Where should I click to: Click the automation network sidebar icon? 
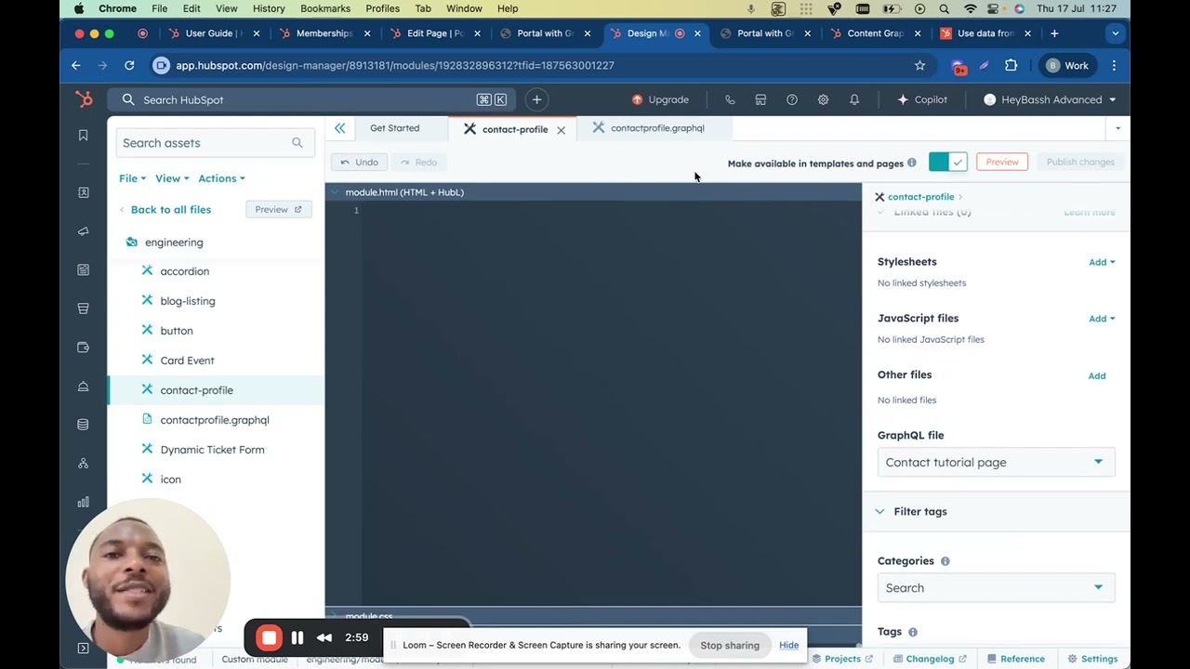83,463
